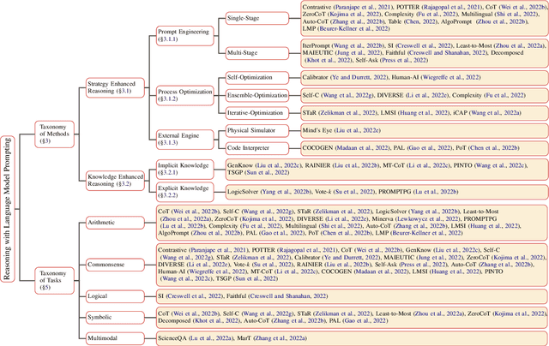Click the Single-Stage node
The height and width of the screenshot is (346, 549).
[249, 16]
